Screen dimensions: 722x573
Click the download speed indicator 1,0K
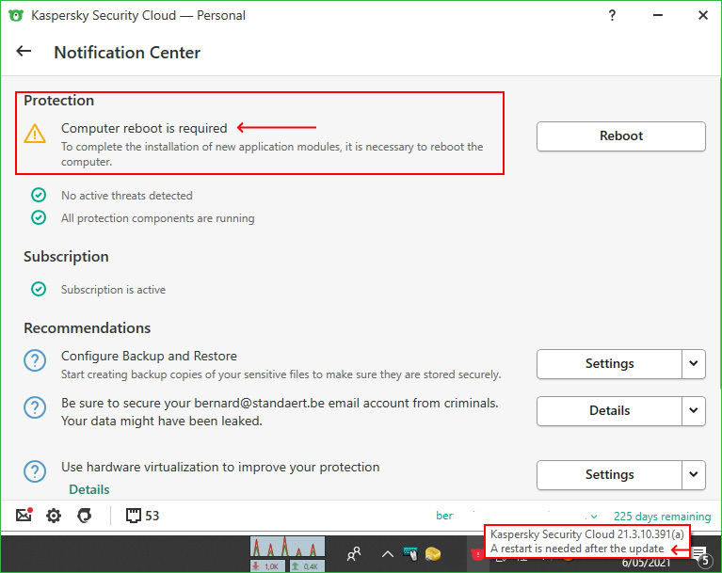click(267, 565)
